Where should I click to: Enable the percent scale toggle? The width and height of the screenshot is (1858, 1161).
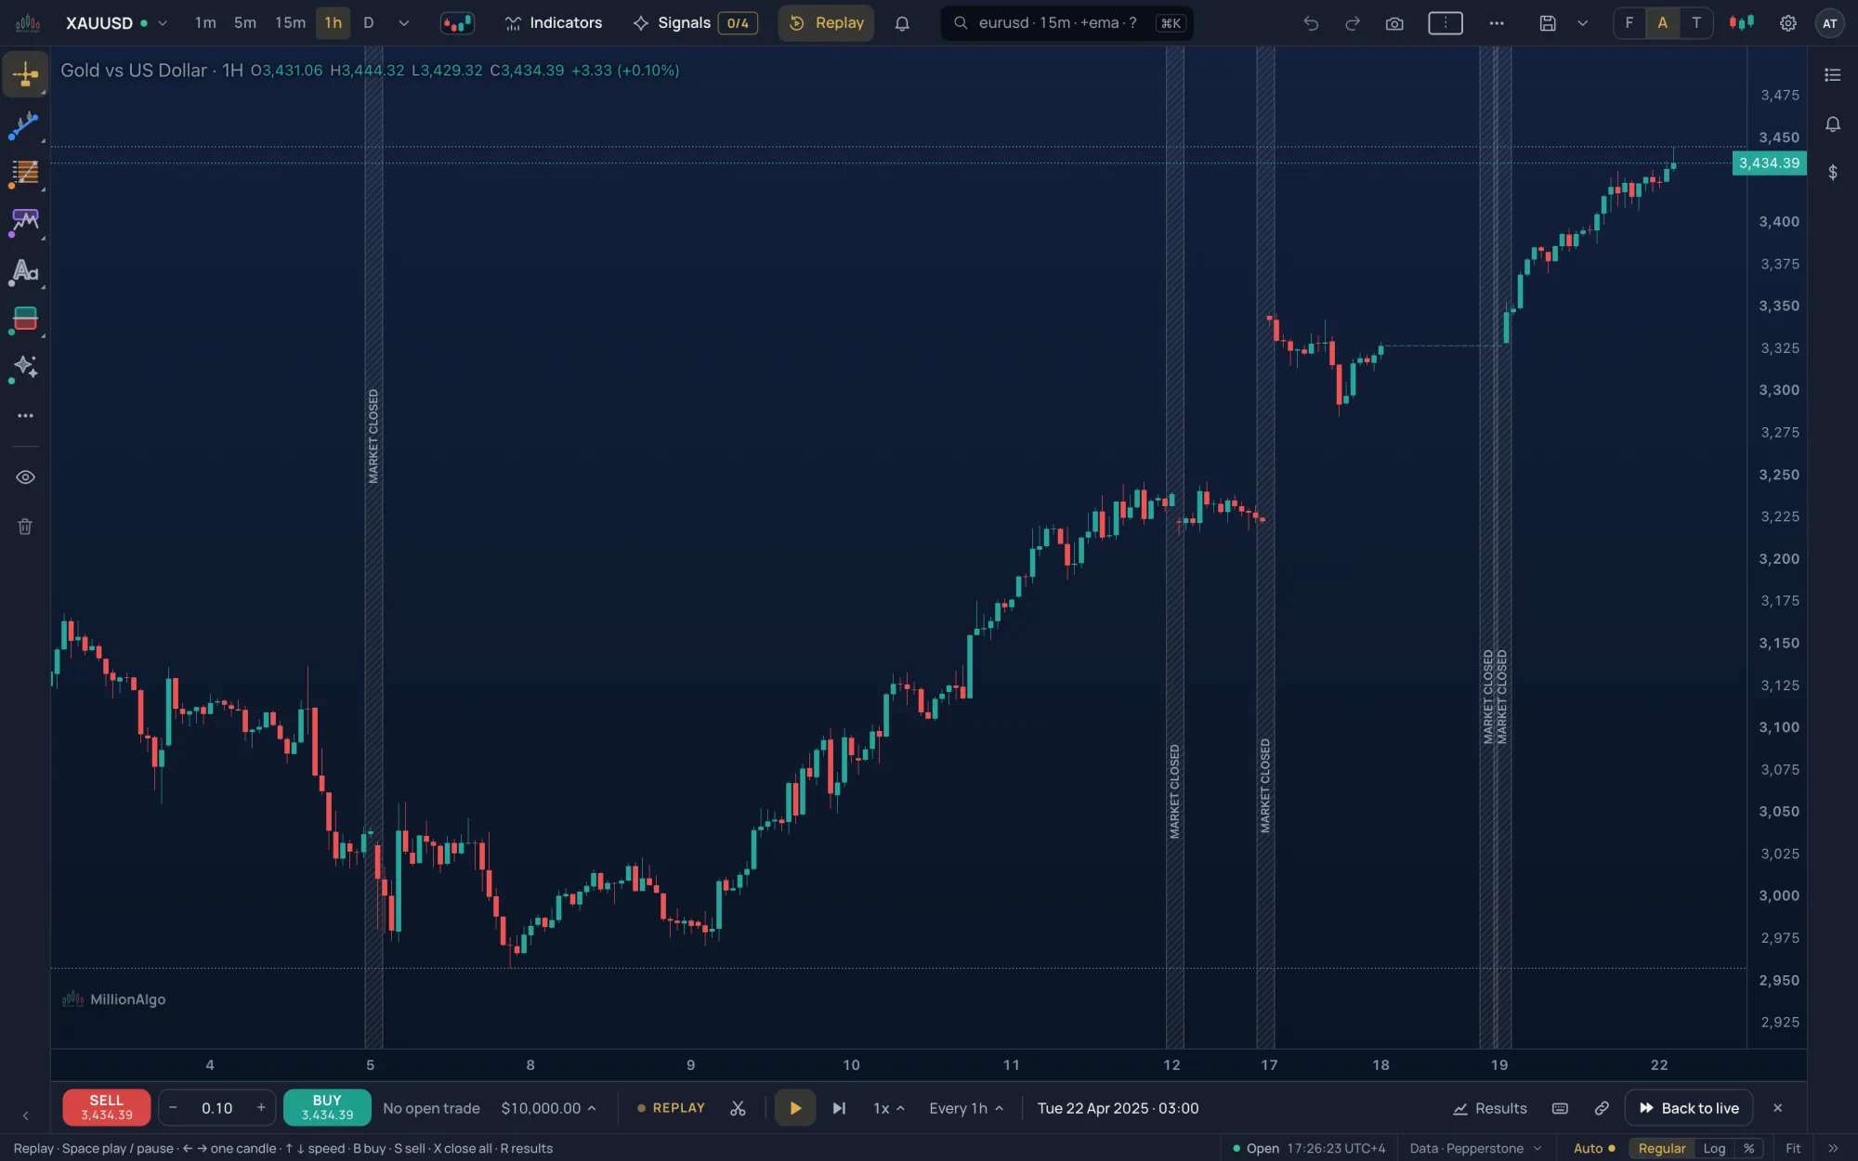[x=1748, y=1149]
